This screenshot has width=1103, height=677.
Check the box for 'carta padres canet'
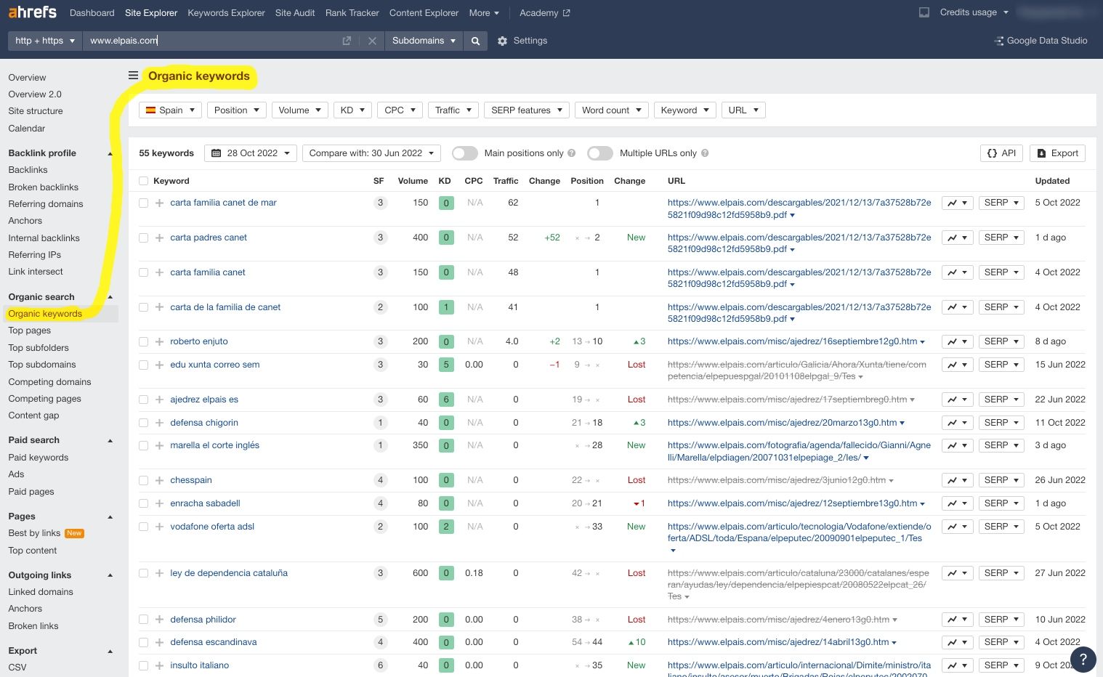pyautogui.click(x=143, y=238)
